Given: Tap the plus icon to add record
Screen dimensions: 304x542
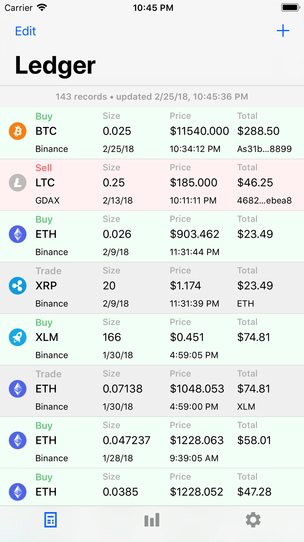Looking at the screenshot, I should (x=283, y=31).
